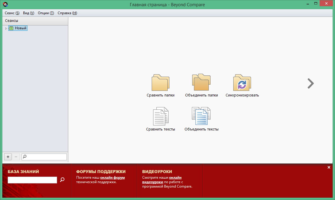Click the Синхронизировать folder sync icon
The width and height of the screenshot is (335, 200).
point(242,83)
